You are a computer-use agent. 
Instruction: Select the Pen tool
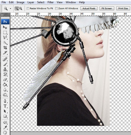5,101
